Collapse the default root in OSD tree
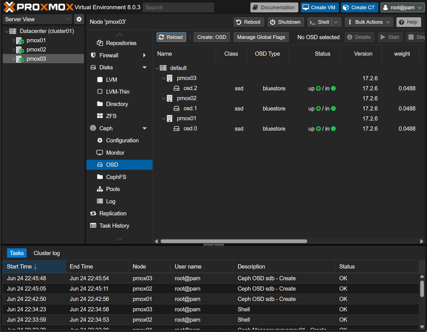Viewport: 427px width, 332px height. 157,68
